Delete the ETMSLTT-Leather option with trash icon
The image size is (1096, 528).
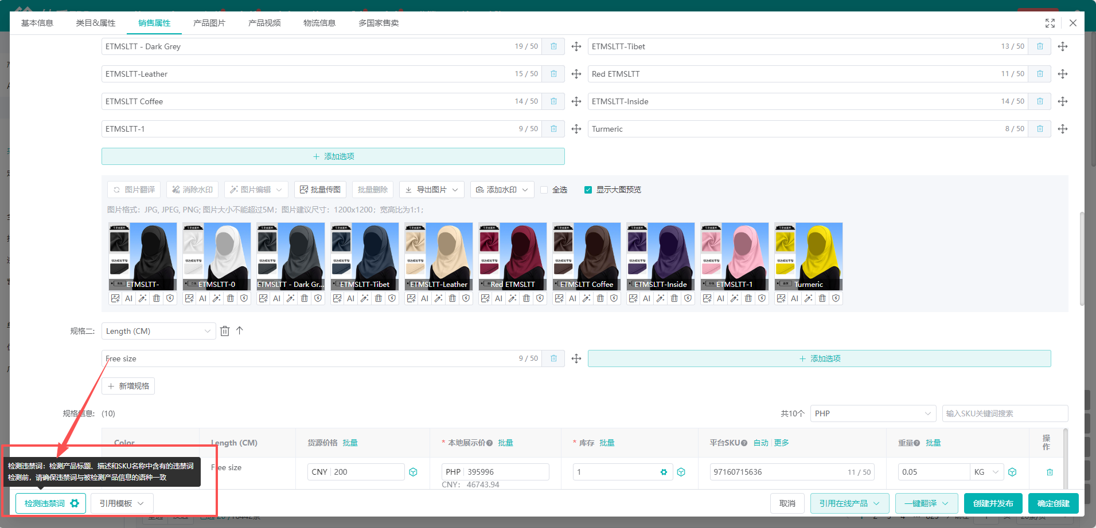(553, 74)
